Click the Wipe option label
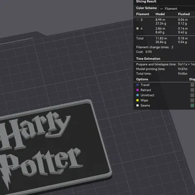This screenshot has height=195, width=195. click(x=144, y=100)
